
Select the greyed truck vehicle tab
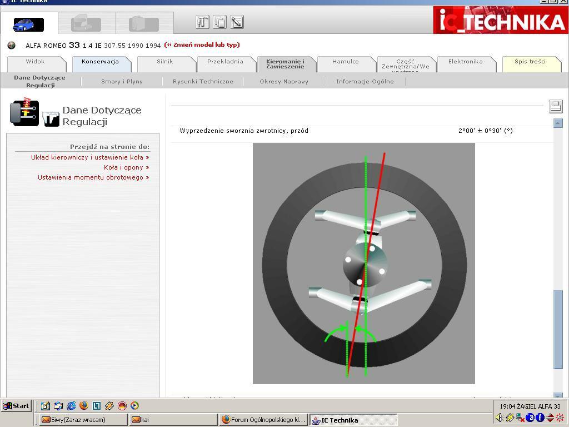tap(86, 24)
